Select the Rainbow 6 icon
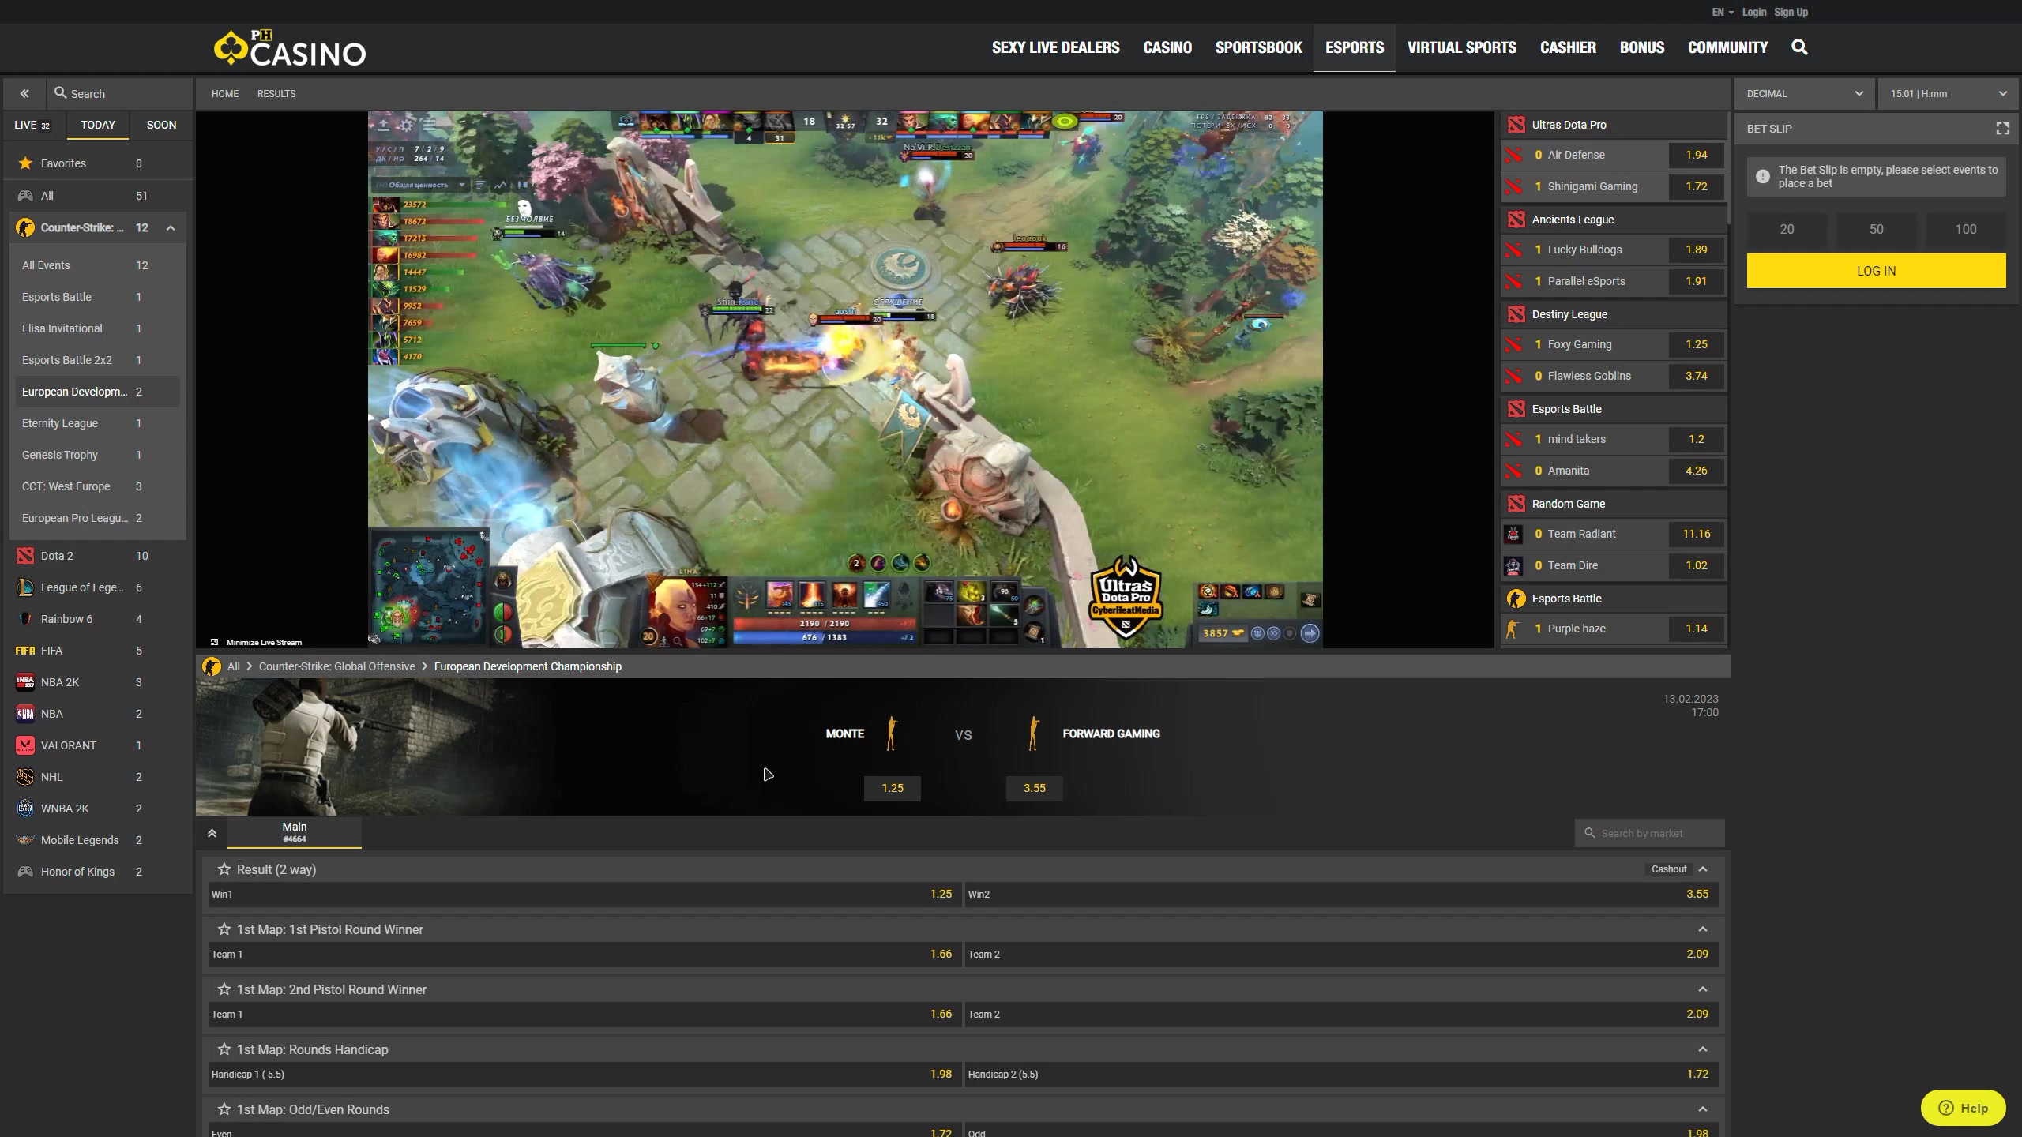Screen dimensions: 2022x1137 pyautogui.click(x=25, y=619)
